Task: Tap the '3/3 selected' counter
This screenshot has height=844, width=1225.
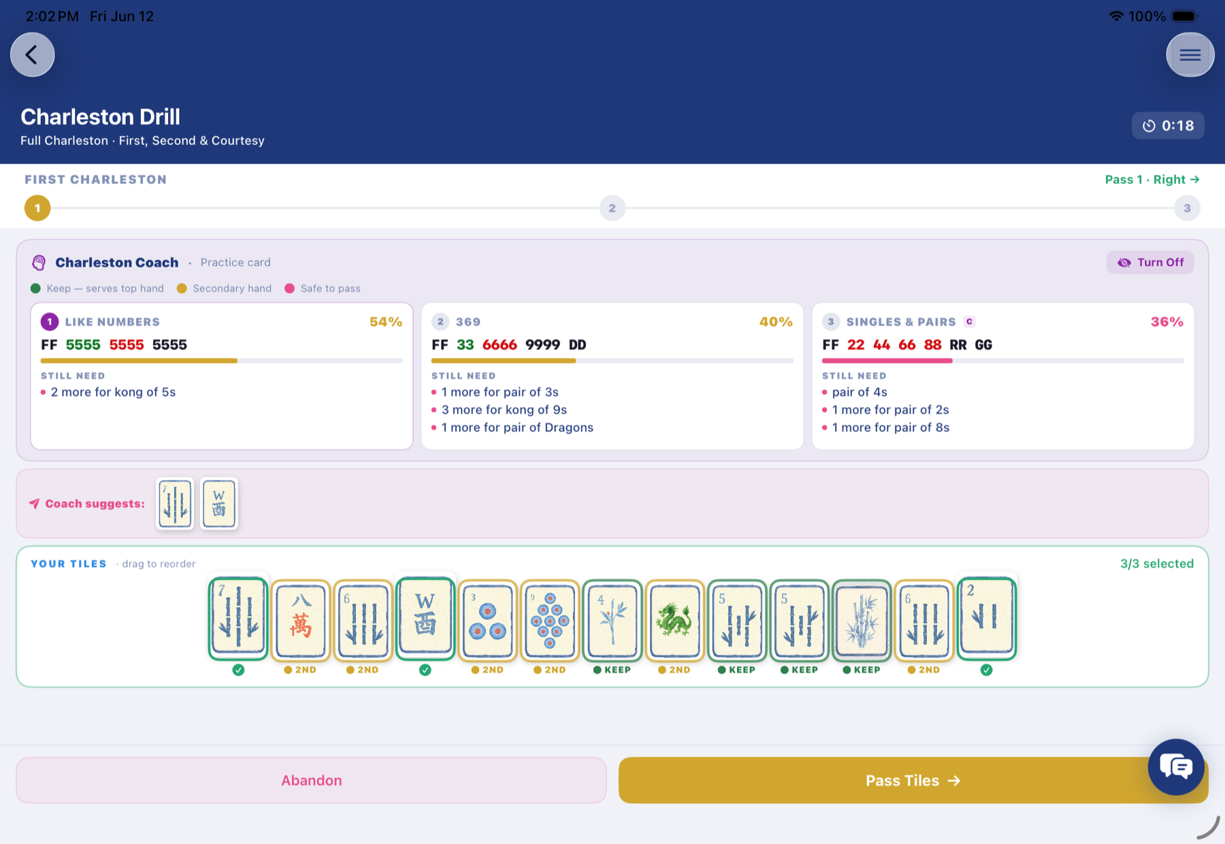Action: [x=1157, y=564]
